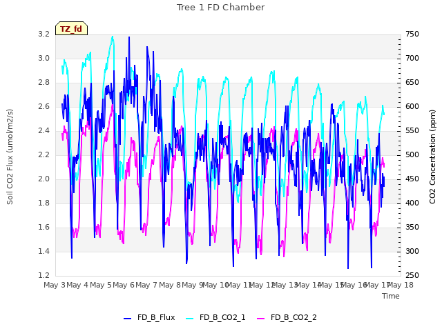Click the 700 right axis tick label
The width and height of the screenshot is (442, 331).
coord(412,58)
